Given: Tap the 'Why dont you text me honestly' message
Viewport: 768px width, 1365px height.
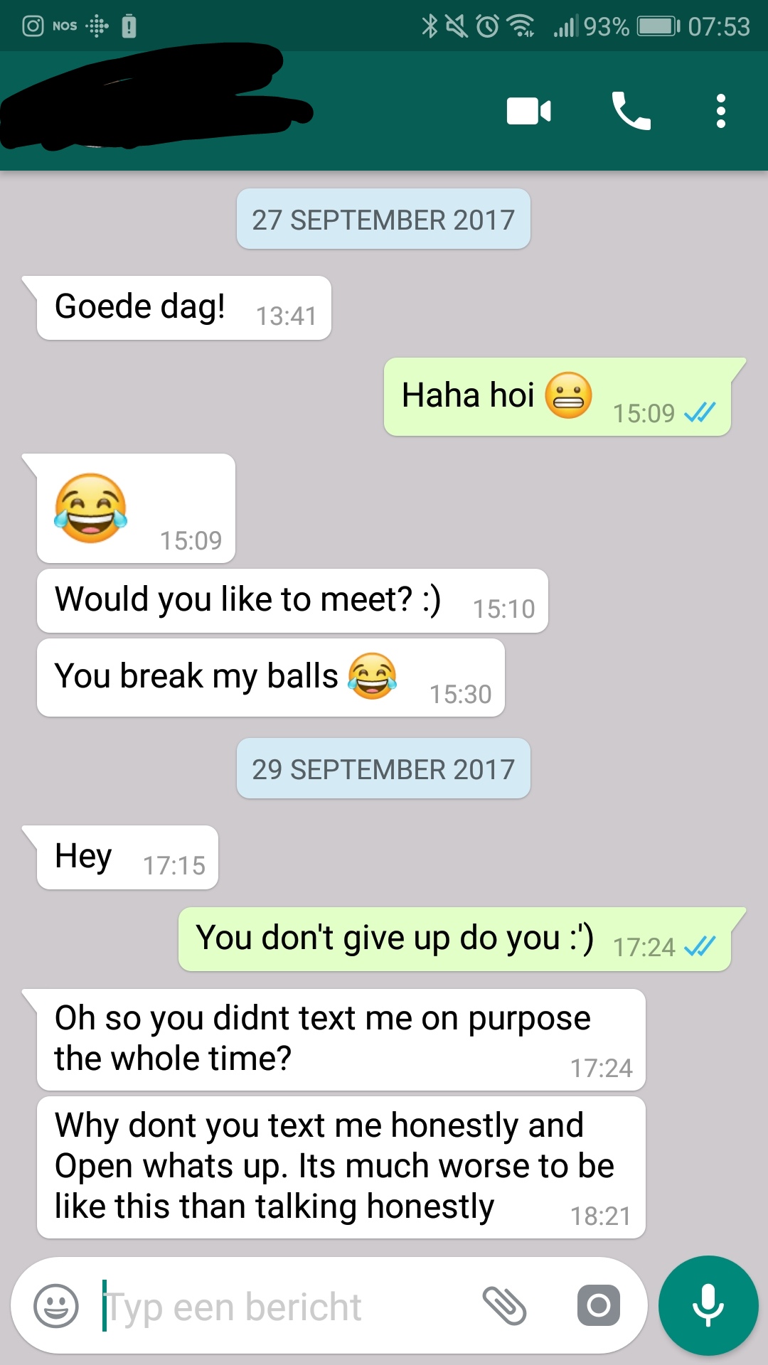Looking at the screenshot, I should (341, 1167).
